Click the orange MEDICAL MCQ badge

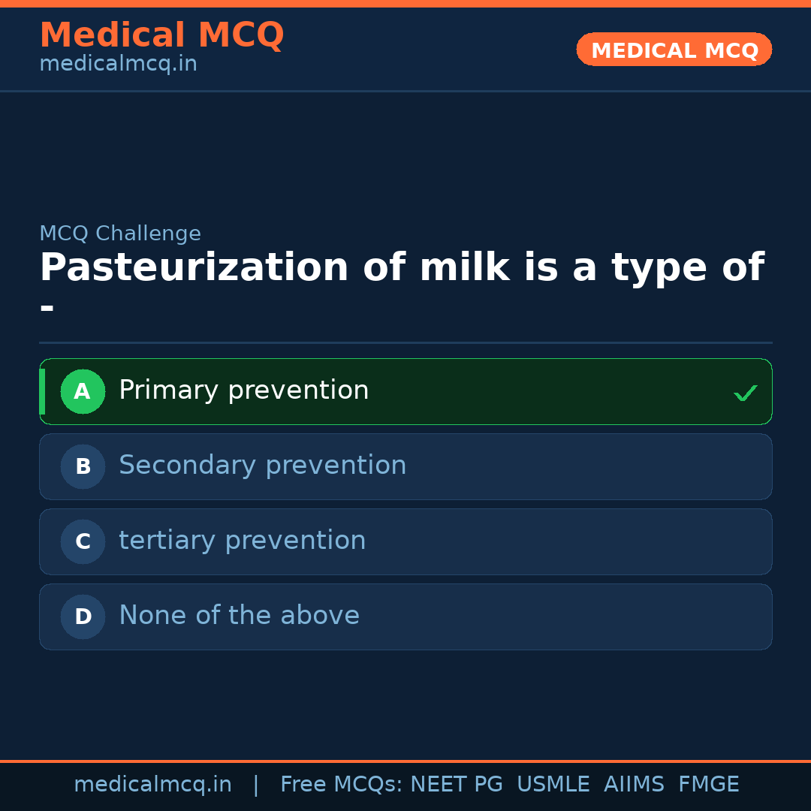click(674, 50)
